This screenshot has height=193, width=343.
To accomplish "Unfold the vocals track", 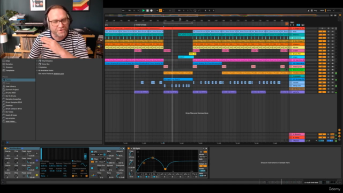I will (x=291, y=83).
